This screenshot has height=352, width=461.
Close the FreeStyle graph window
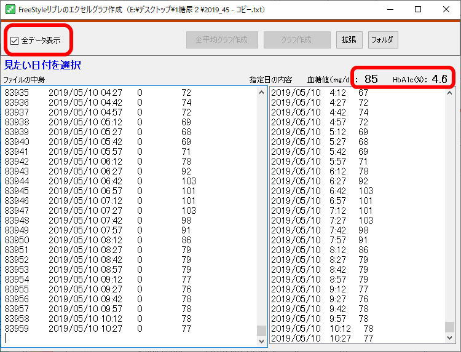(446, 9)
